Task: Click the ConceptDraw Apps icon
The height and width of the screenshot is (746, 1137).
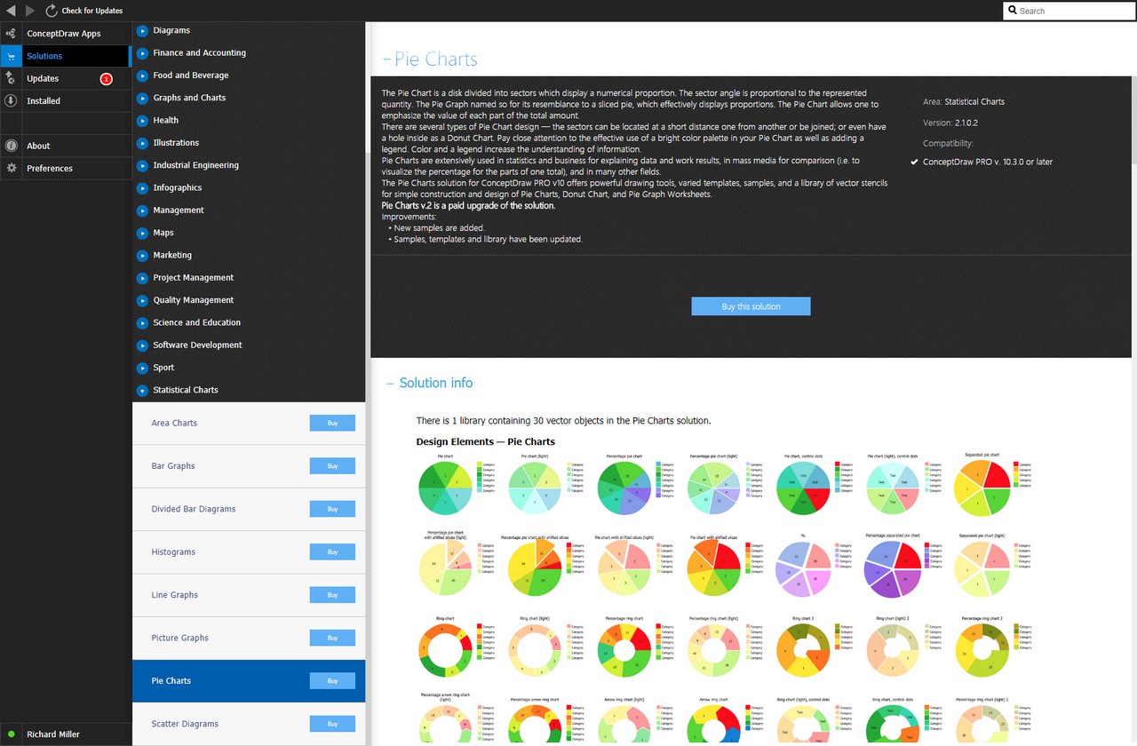Action: coord(11,34)
